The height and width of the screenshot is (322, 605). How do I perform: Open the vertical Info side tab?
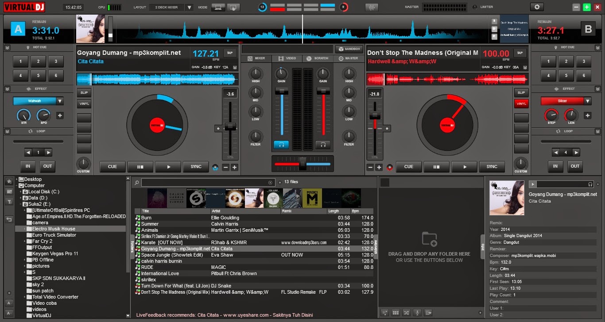pyautogui.click(x=483, y=246)
